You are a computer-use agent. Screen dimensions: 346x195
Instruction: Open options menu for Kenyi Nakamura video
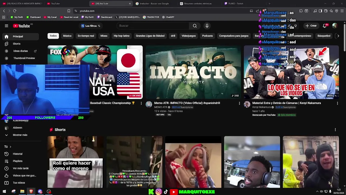pos(337,103)
